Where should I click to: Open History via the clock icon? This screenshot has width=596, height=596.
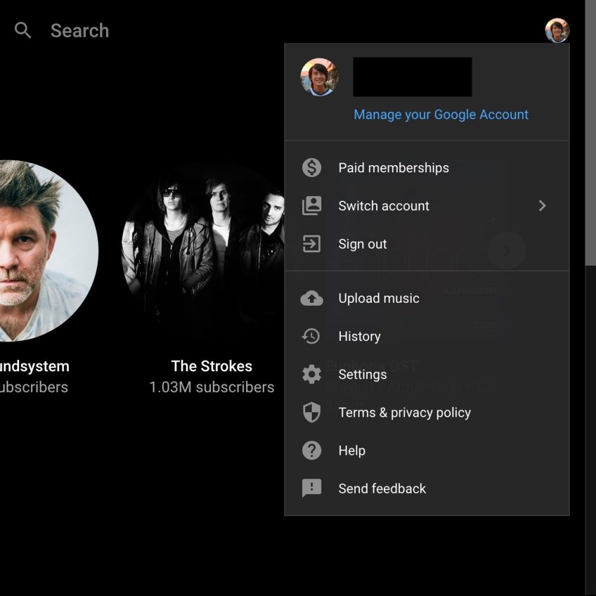click(x=312, y=336)
